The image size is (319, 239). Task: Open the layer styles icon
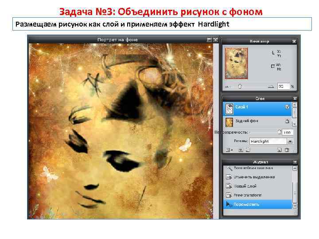click(248, 150)
